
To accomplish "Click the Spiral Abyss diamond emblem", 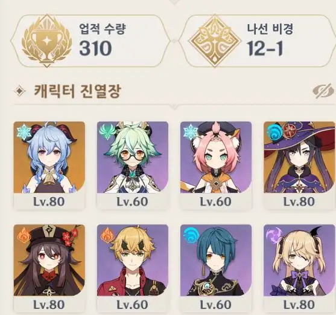I will (x=215, y=41).
